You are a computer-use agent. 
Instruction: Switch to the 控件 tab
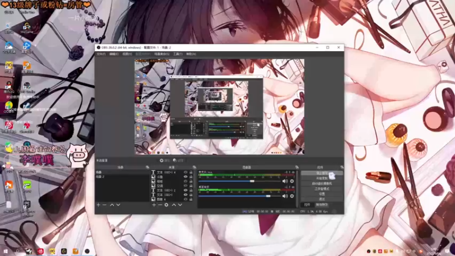(x=307, y=205)
